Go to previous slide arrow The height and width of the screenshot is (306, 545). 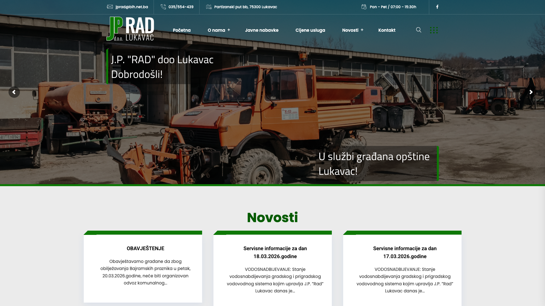pos(14,92)
